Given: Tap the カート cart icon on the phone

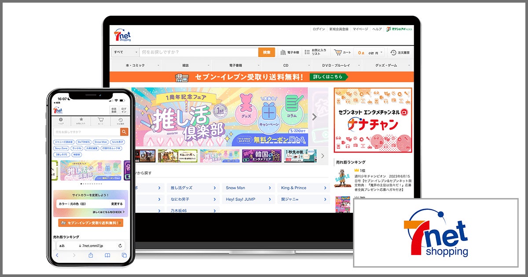Looking at the screenshot, I should coord(101,120).
